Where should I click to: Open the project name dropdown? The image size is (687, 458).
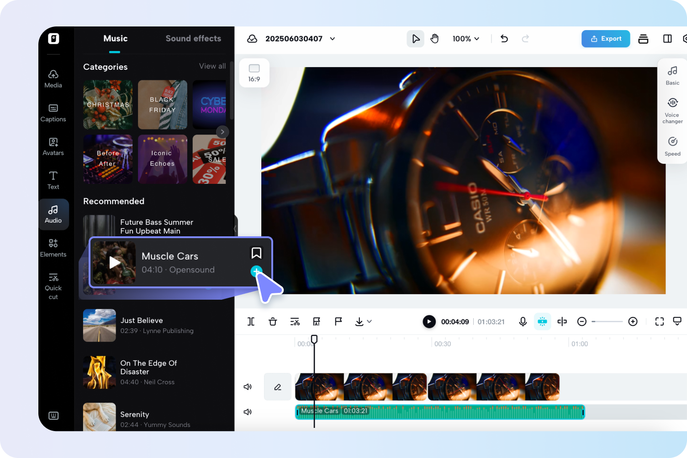point(333,39)
